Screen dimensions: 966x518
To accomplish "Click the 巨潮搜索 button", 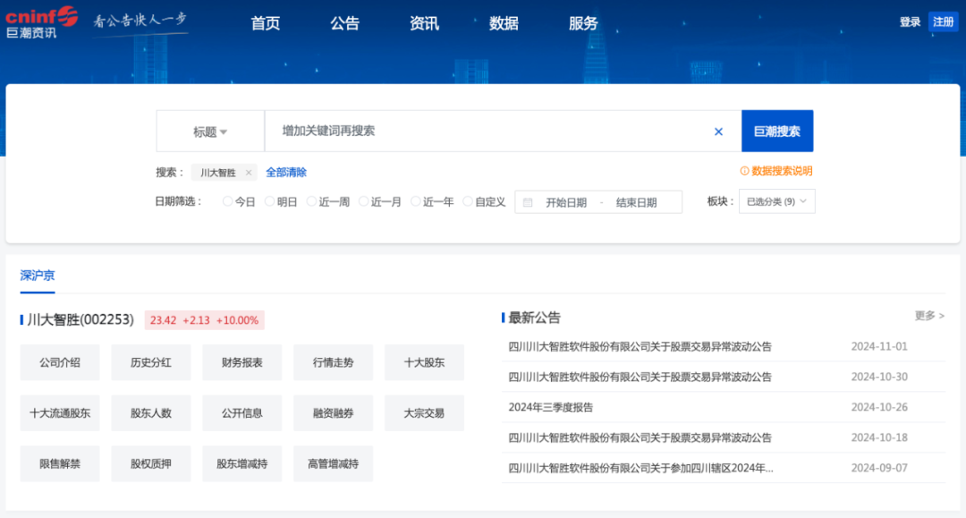I will pos(777,132).
